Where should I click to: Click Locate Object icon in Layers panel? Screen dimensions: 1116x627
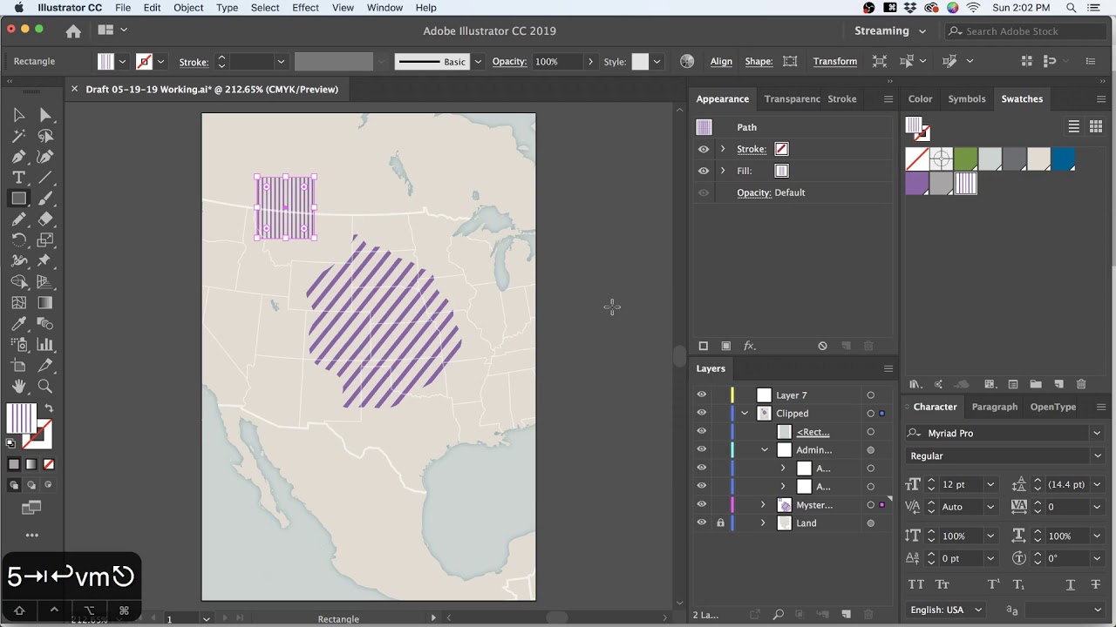tap(779, 615)
